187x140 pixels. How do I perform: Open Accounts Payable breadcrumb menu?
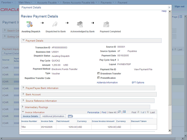coord(48,3)
